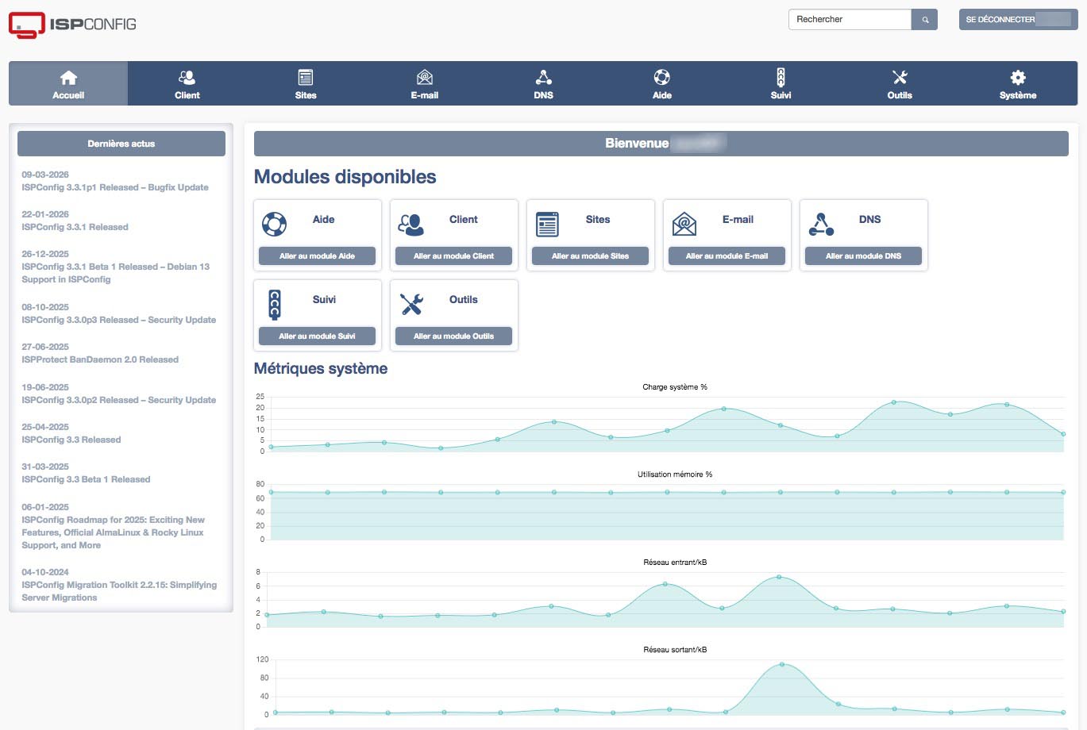Viewport: 1087px width, 730px height.
Task: Open the DNS navigation item
Action: (x=543, y=84)
